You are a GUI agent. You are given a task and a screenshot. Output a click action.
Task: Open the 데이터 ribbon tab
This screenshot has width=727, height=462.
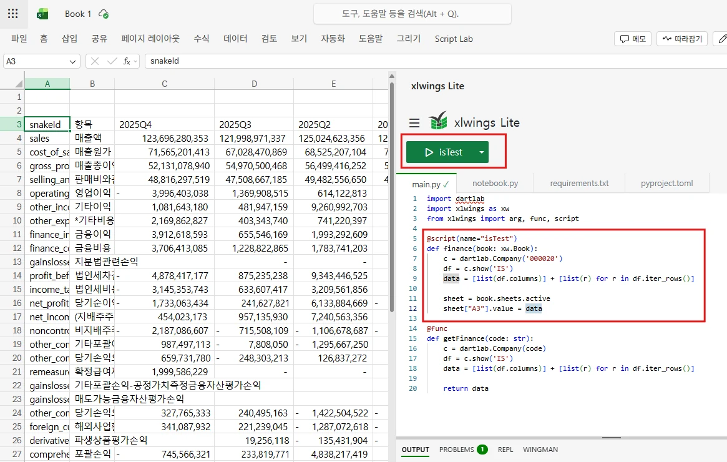point(234,38)
